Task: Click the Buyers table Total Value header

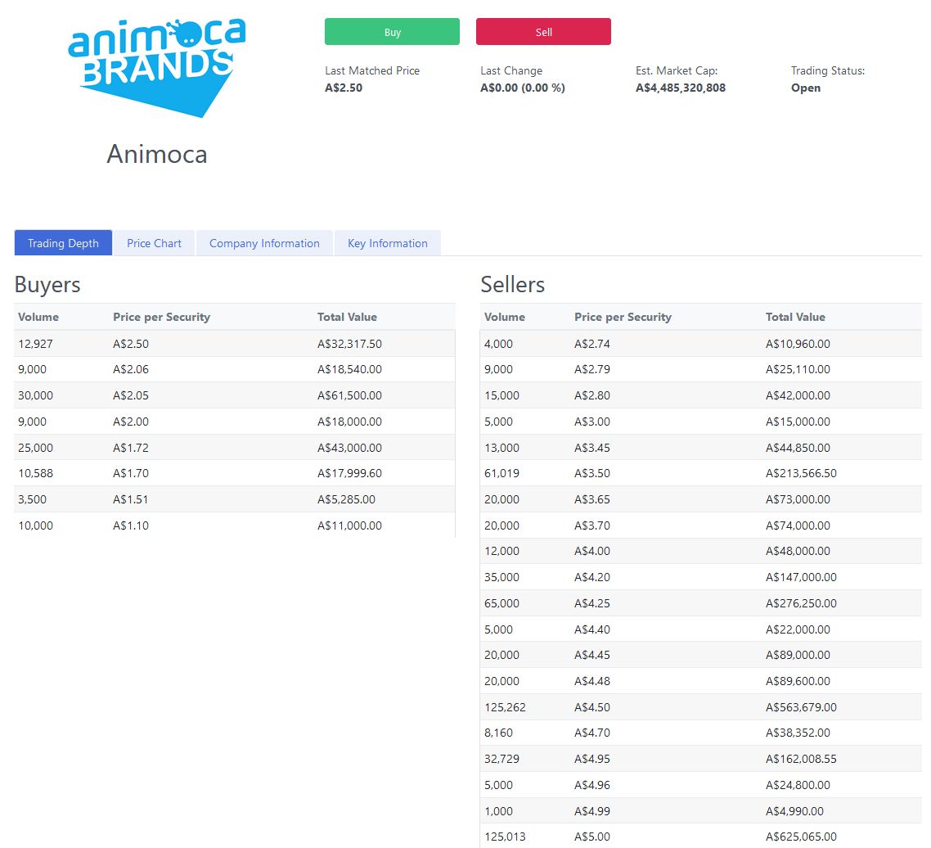Action: coord(348,317)
